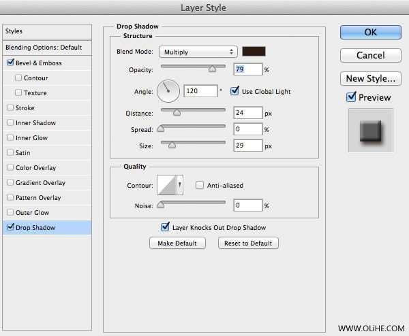
Task: Click the New Style... button
Action: [x=370, y=78]
